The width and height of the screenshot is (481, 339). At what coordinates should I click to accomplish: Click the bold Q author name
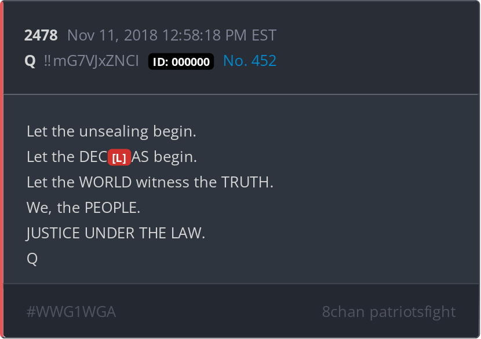(x=30, y=61)
